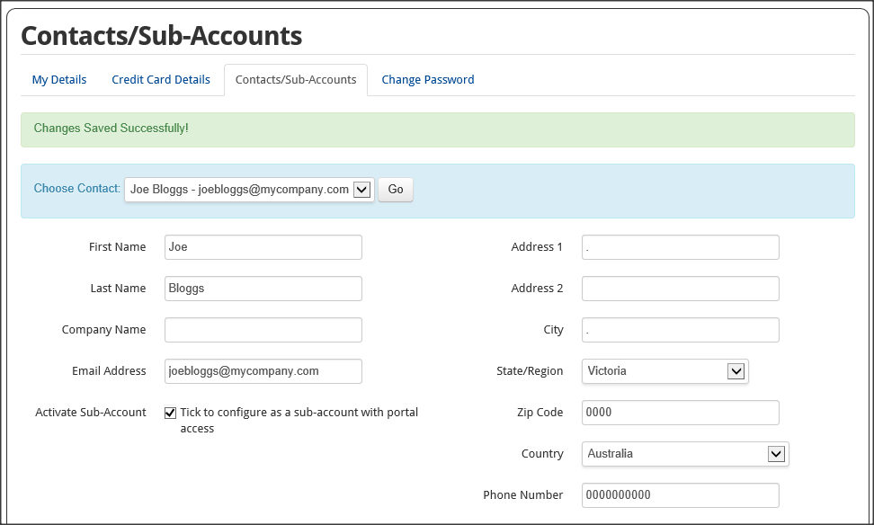Untick the Activate Sub-Account checkbox
Viewport: 874px width, 525px height.
pos(170,413)
